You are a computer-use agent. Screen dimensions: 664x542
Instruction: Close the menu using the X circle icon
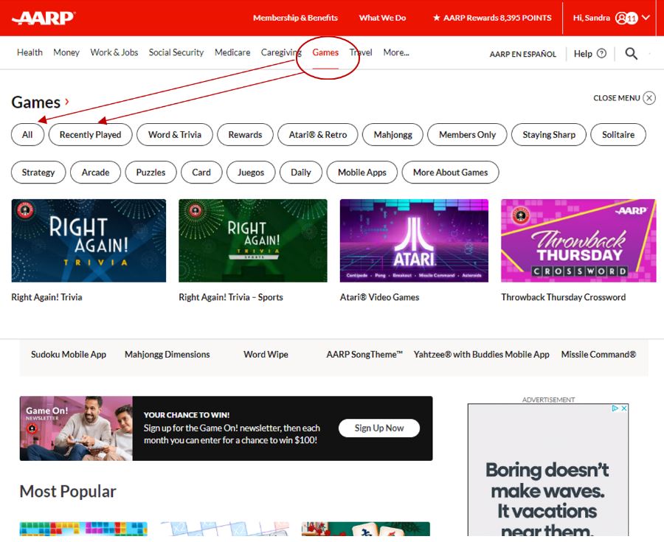[648, 97]
